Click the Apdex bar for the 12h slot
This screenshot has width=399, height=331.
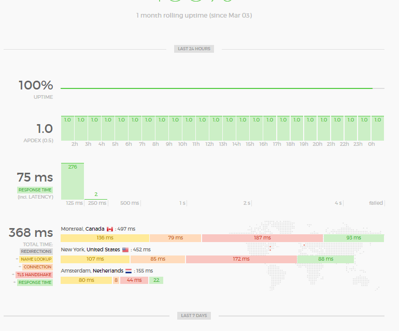pyautogui.click(x=216, y=128)
